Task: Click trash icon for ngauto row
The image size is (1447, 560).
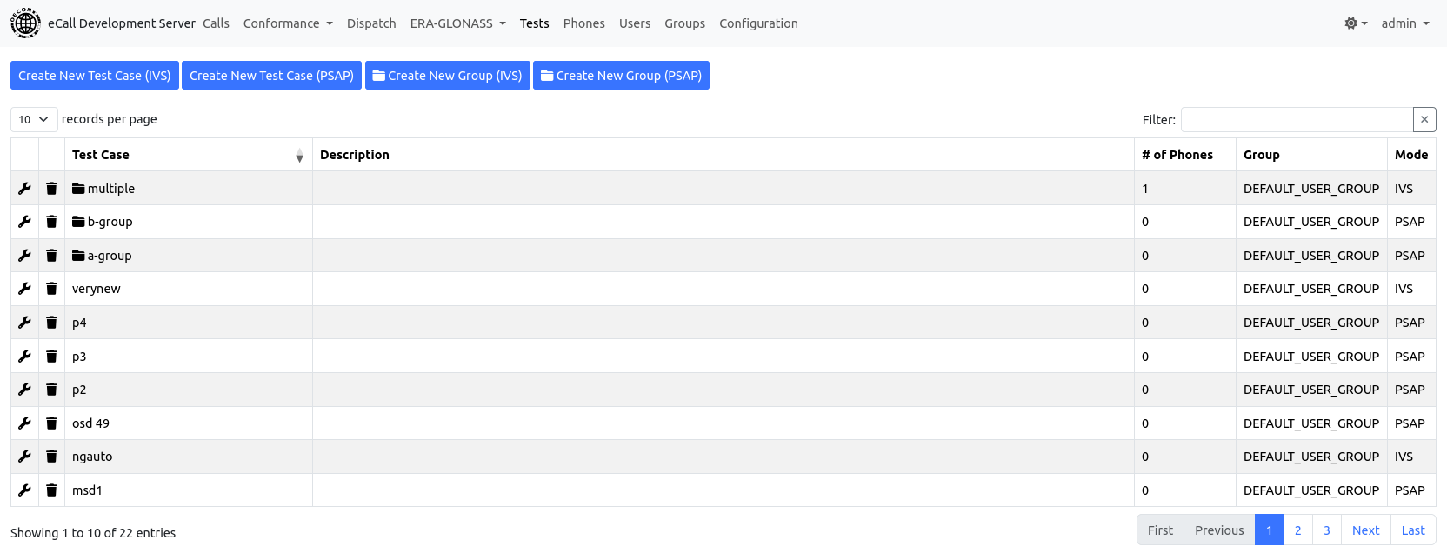Action: pyautogui.click(x=51, y=457)
